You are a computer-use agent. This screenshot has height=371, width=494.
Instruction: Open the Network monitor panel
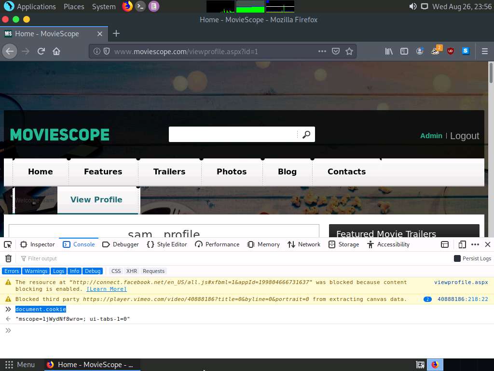pos(303,244)
